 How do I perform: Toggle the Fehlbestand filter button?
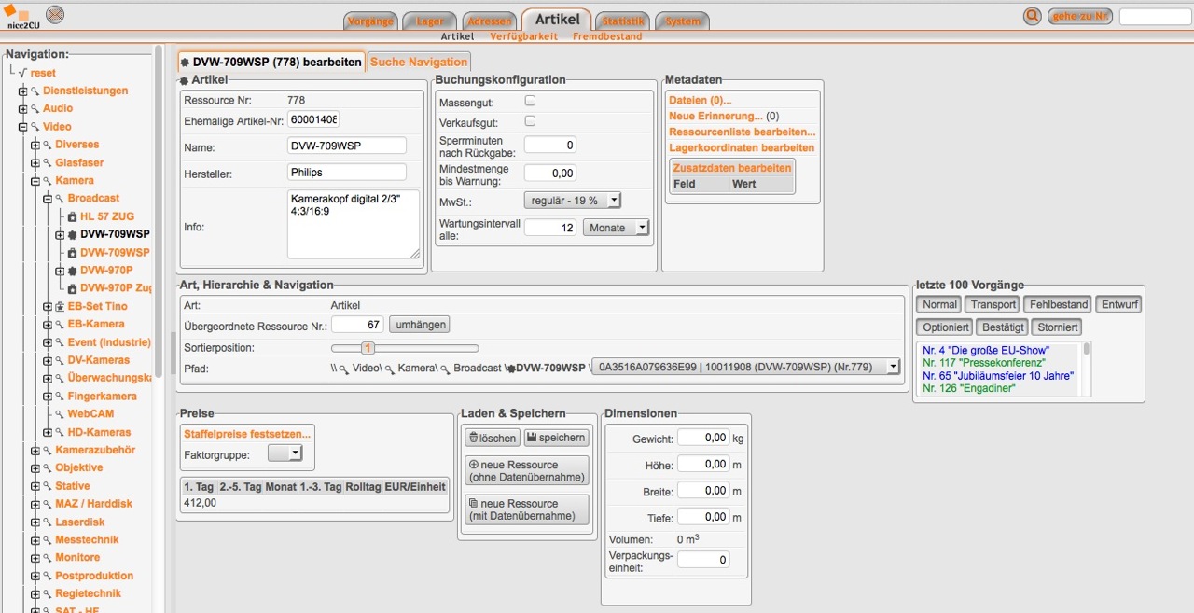(1059, 304)
